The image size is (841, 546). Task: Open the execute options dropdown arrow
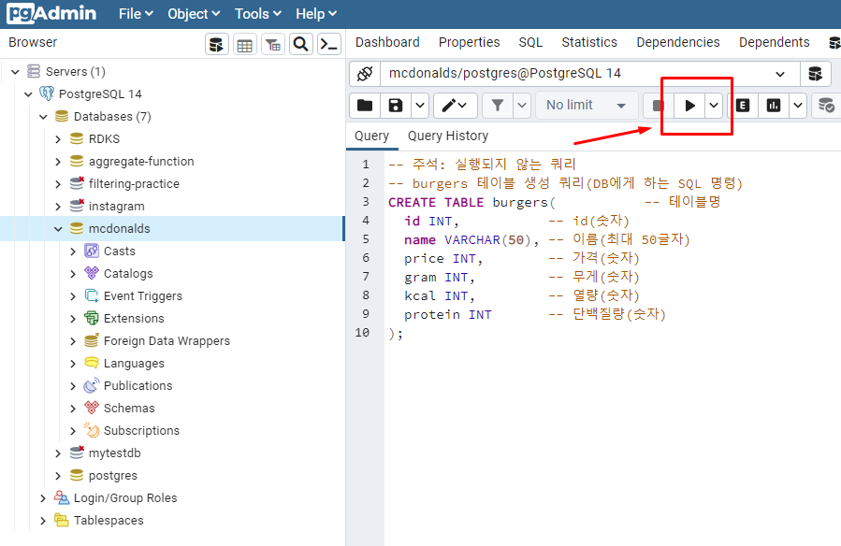pyautogui.click(x=714, y=106)
